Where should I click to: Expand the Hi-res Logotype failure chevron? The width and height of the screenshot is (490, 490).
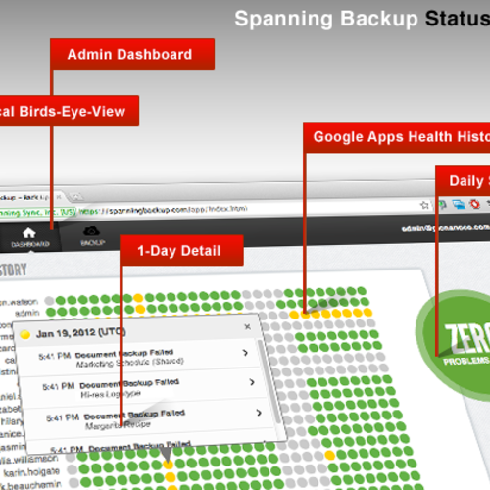252,382
